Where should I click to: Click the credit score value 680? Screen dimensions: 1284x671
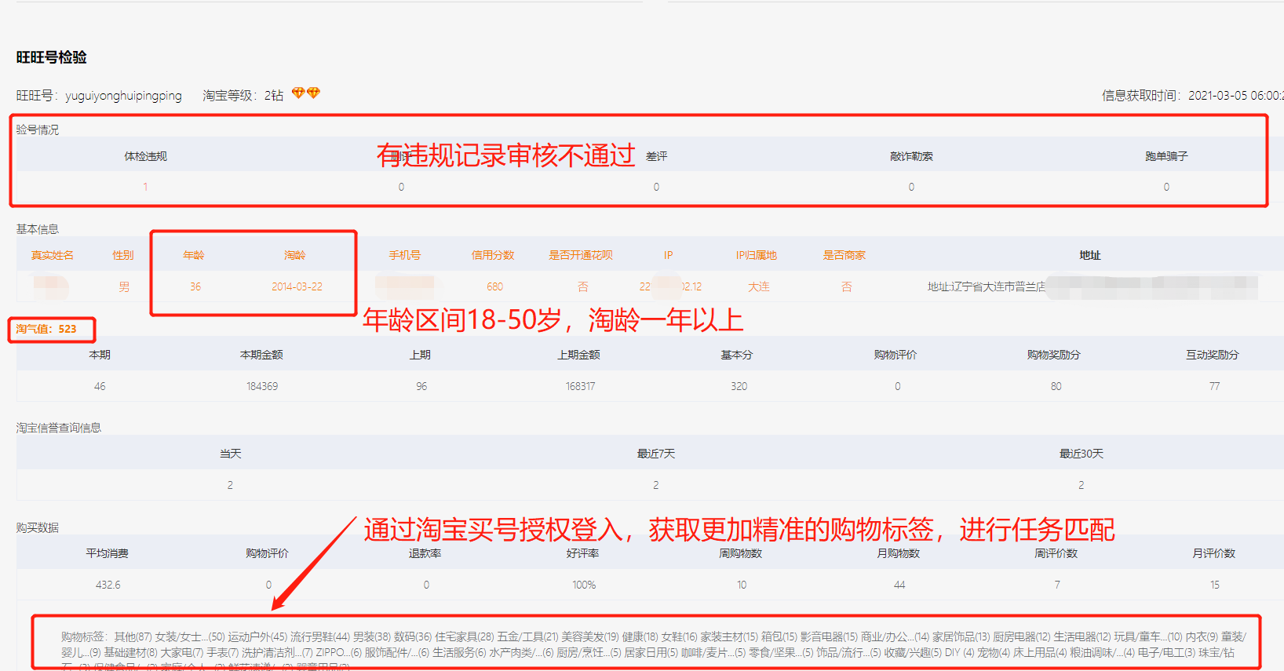coord(494,286)
